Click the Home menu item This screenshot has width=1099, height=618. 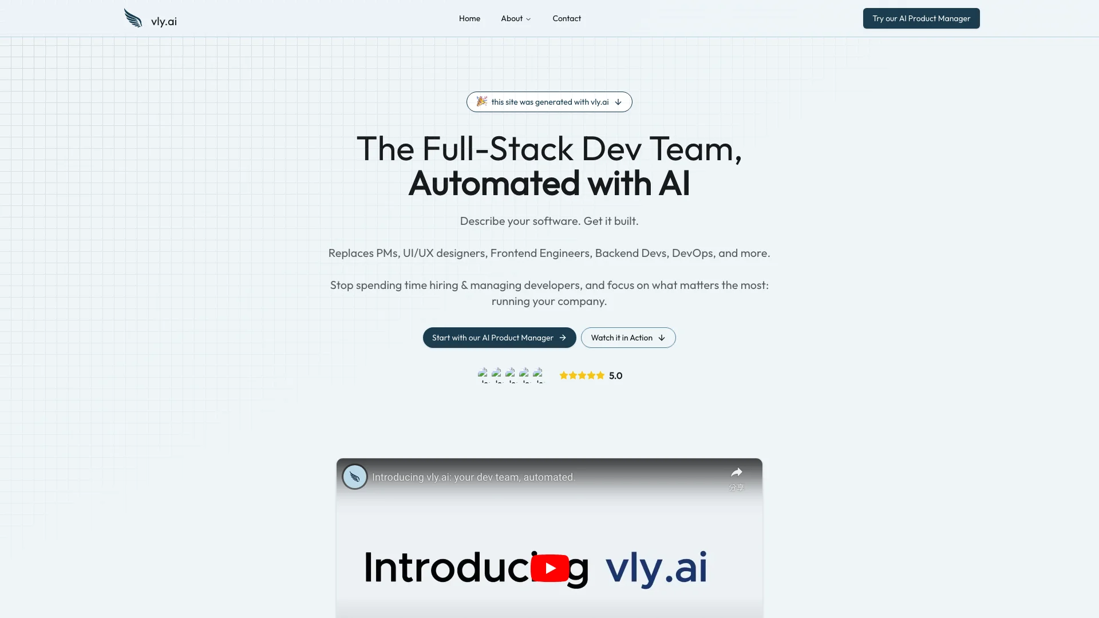coord(469,18)
